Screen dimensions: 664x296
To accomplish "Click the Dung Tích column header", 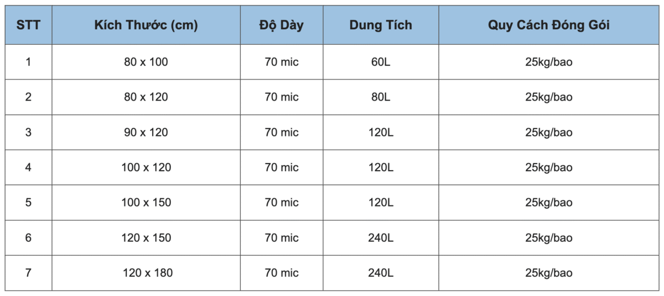I will tap(381, 25).
